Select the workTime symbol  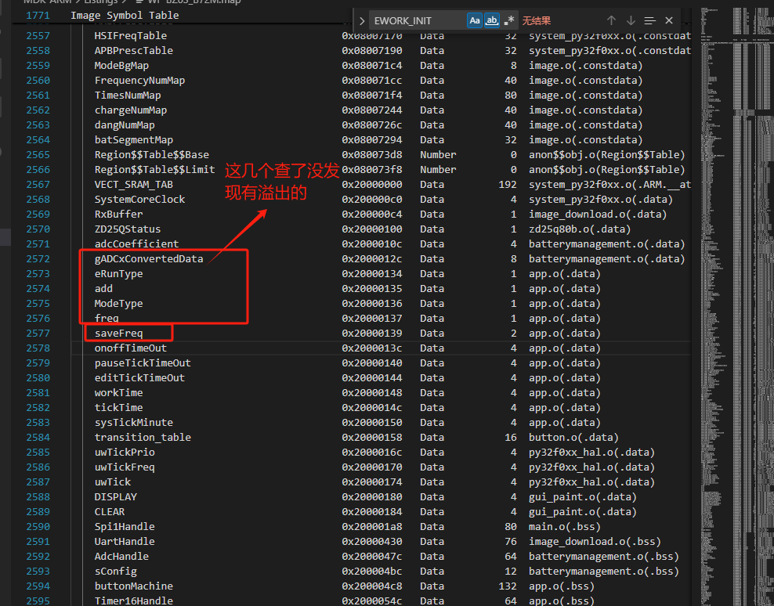point(118,392)
